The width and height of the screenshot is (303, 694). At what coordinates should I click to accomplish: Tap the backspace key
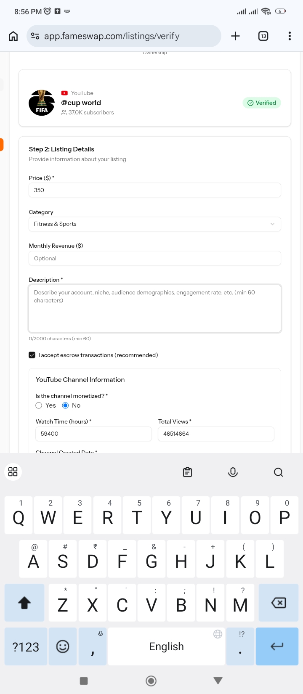[x=279, y=603]
